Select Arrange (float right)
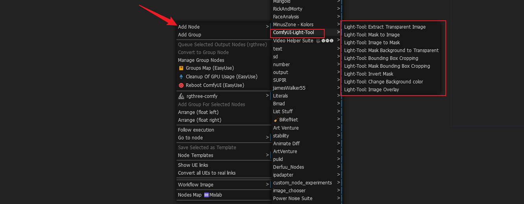The width and height of the screenshot is (524, 204). tap(224, 120)
